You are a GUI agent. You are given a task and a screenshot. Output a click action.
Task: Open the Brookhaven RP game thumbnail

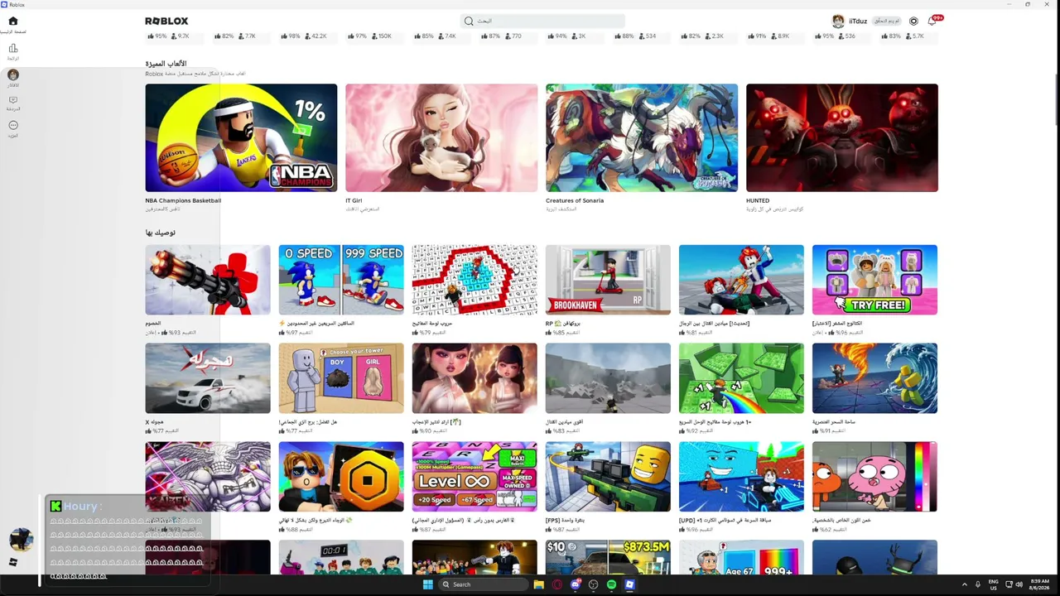click(x=608, y=280)
